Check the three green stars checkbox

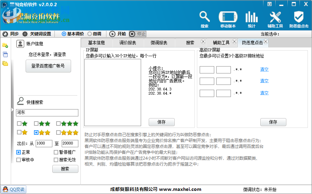[58, 124]
